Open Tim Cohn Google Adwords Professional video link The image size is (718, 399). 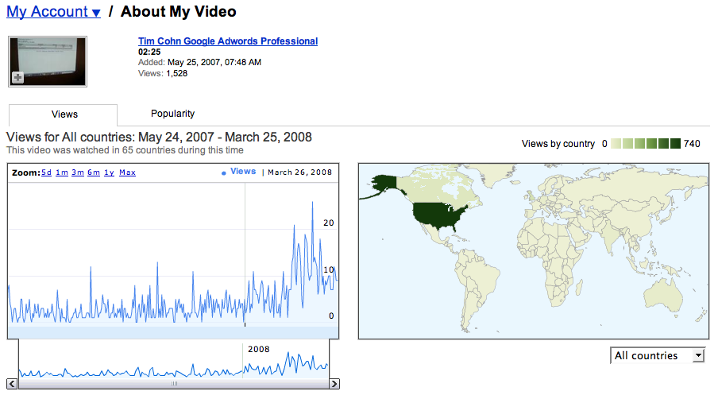pyautogui.click(x=227, y=41)
